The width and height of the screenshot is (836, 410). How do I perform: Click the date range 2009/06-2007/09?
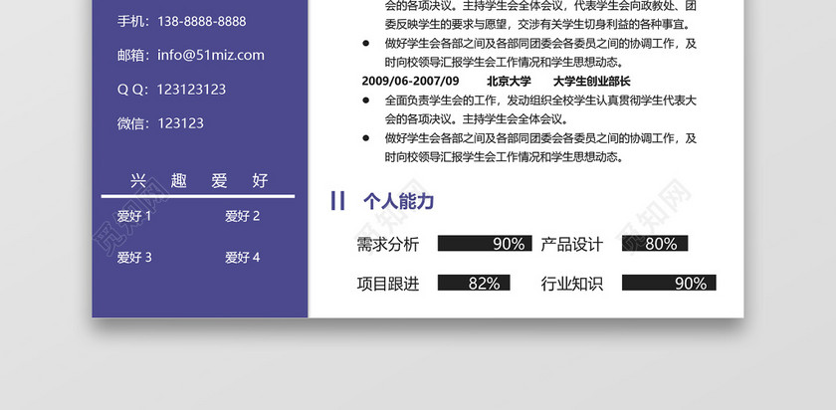(x=410, y=81)
